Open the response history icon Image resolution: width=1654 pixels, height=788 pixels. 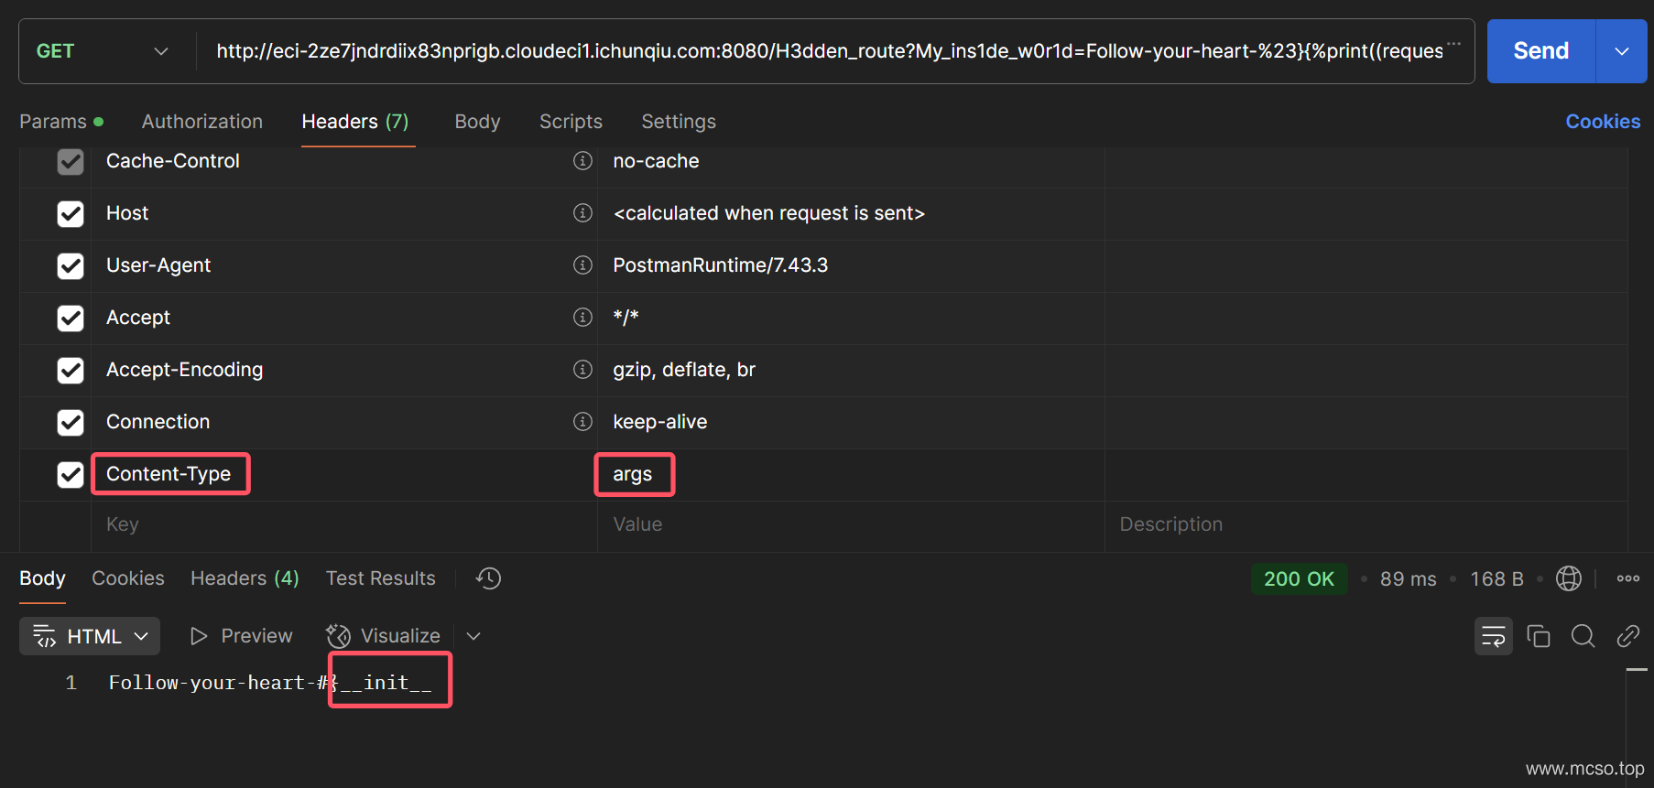[488, 578]
